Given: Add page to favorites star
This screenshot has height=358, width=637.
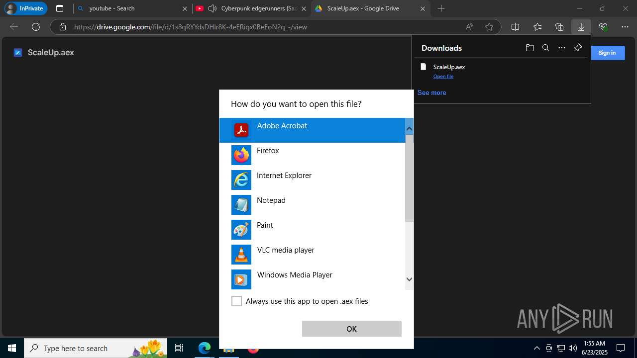Looking at the screenshot, I should [489, 27].
